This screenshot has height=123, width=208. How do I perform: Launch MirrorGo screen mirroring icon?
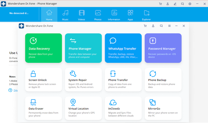tap(153, 102)
